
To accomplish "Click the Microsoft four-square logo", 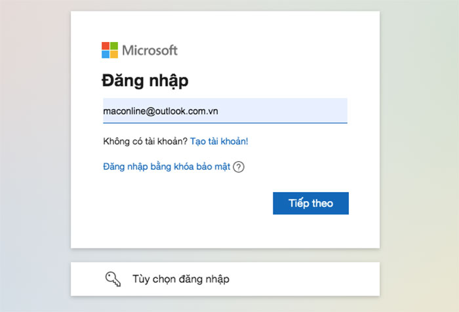I will pyautogui.click(x=110, y=50).
